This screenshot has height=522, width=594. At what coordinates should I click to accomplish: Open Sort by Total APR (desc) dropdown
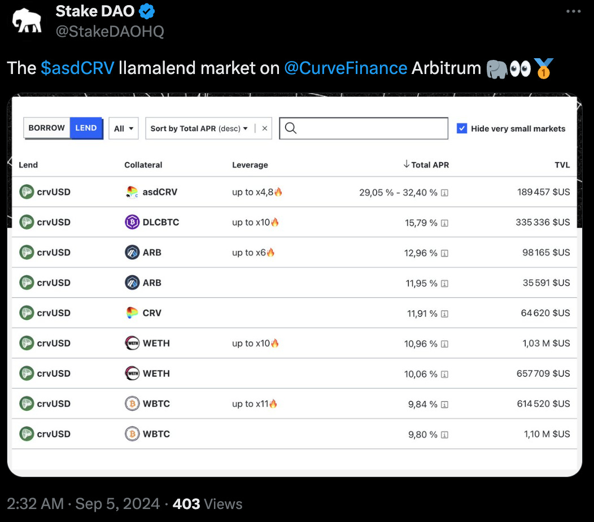(199, 128)
